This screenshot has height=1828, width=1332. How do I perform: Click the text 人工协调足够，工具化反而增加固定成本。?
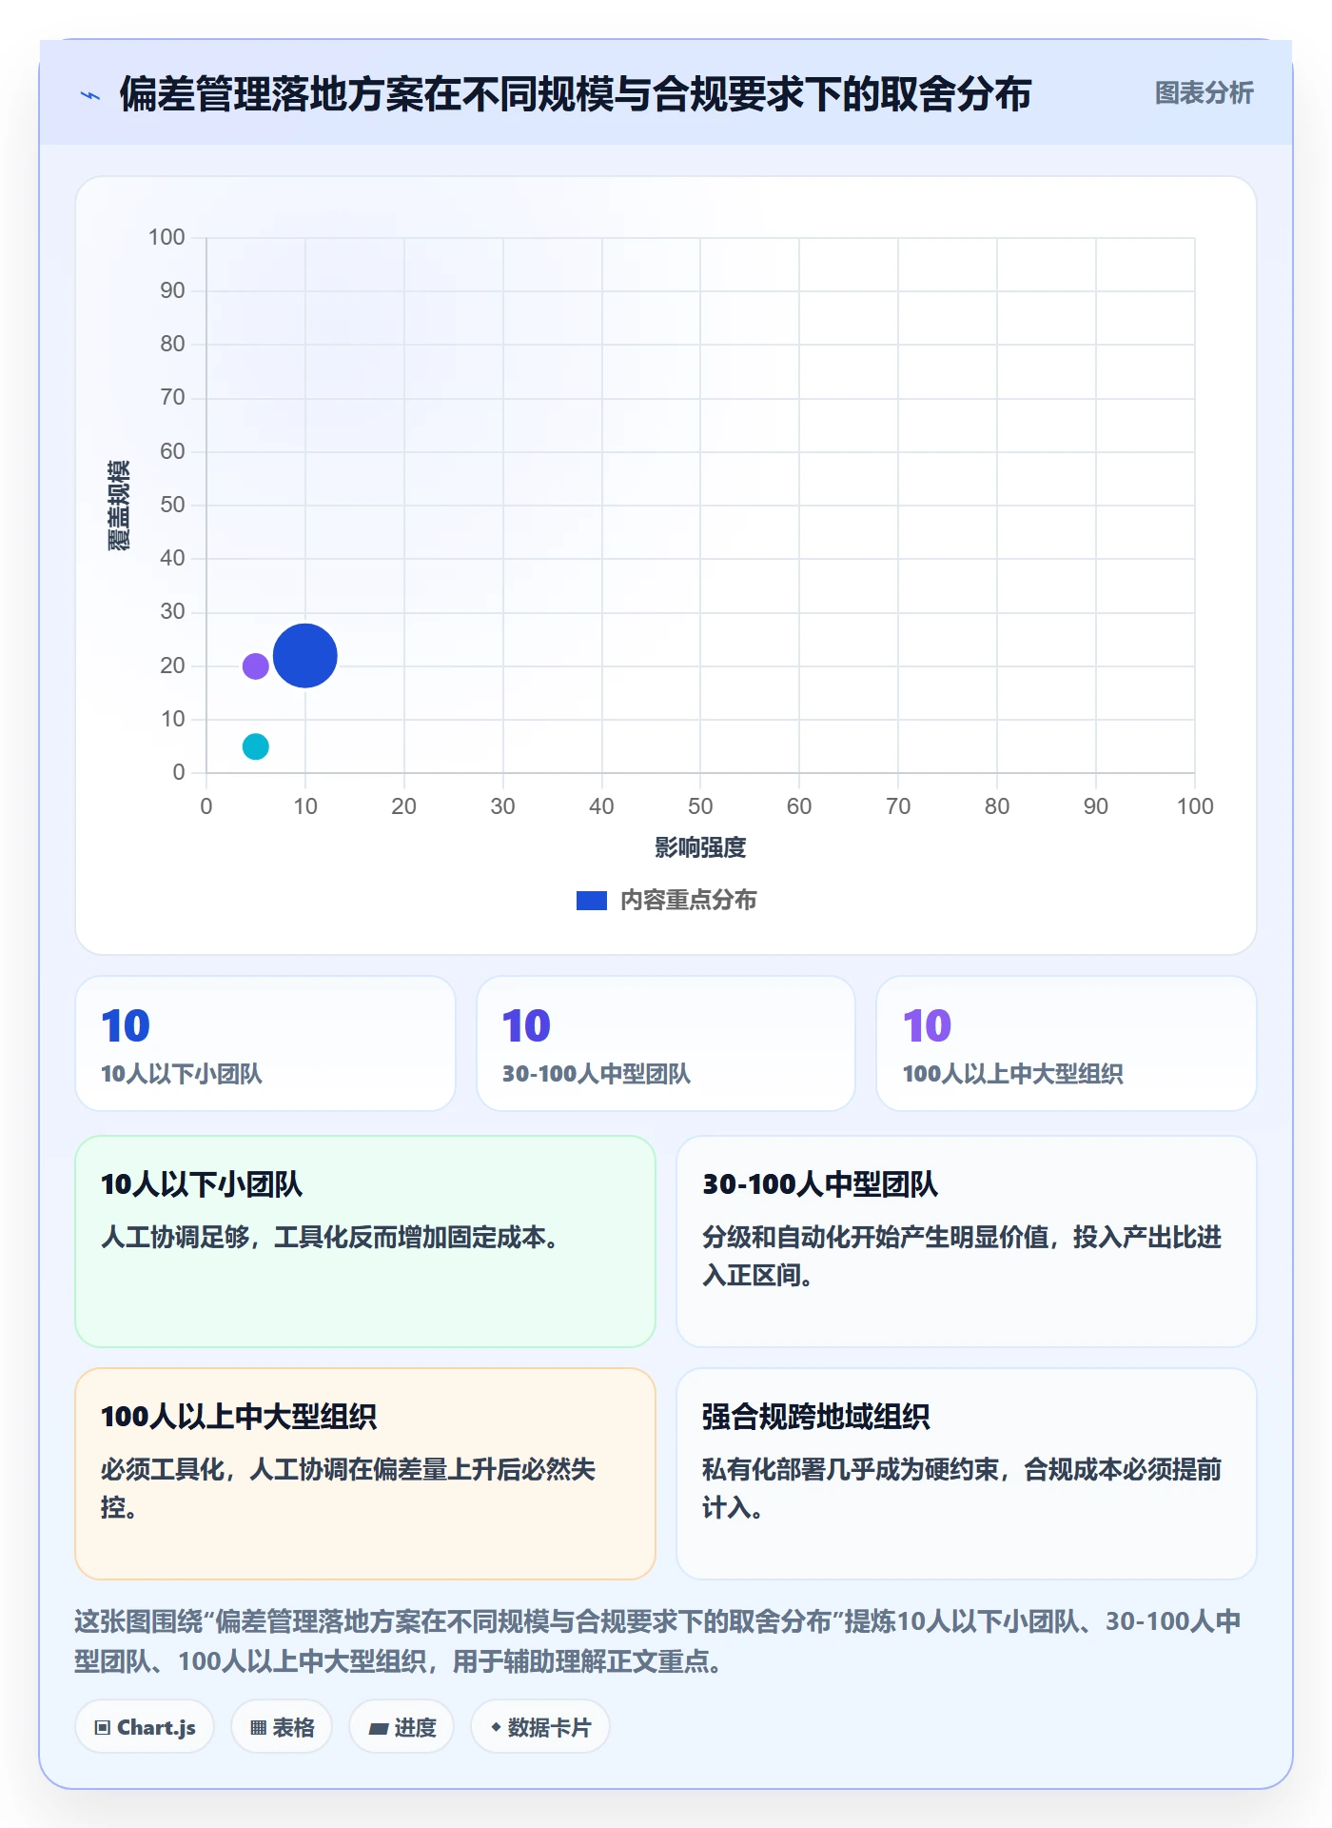point(329,1237)
